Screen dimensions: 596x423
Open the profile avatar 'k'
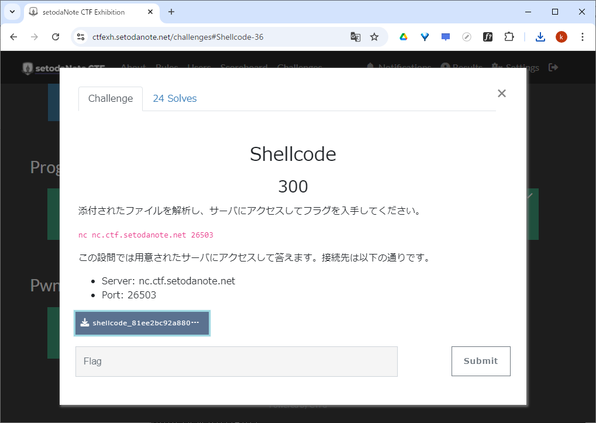pyautogui.click(x=561, y=37)
